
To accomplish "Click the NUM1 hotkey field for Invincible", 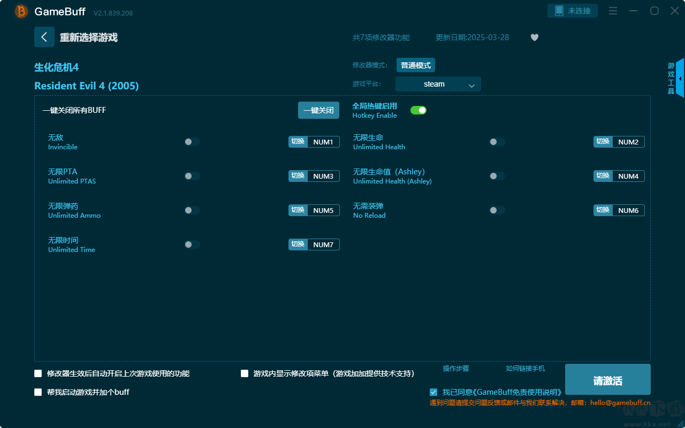I will click(323, 142).
